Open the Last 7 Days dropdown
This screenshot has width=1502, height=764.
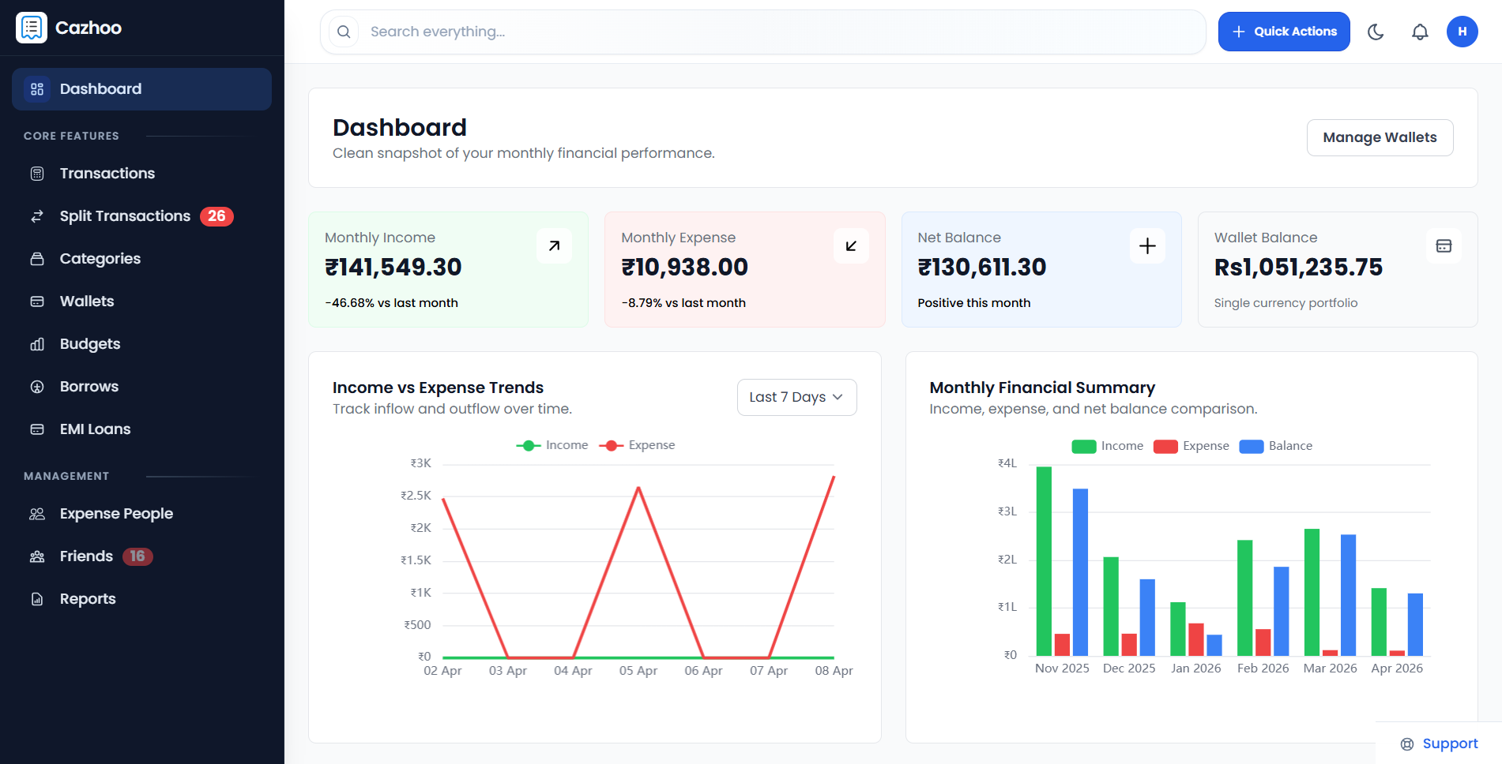796,397
